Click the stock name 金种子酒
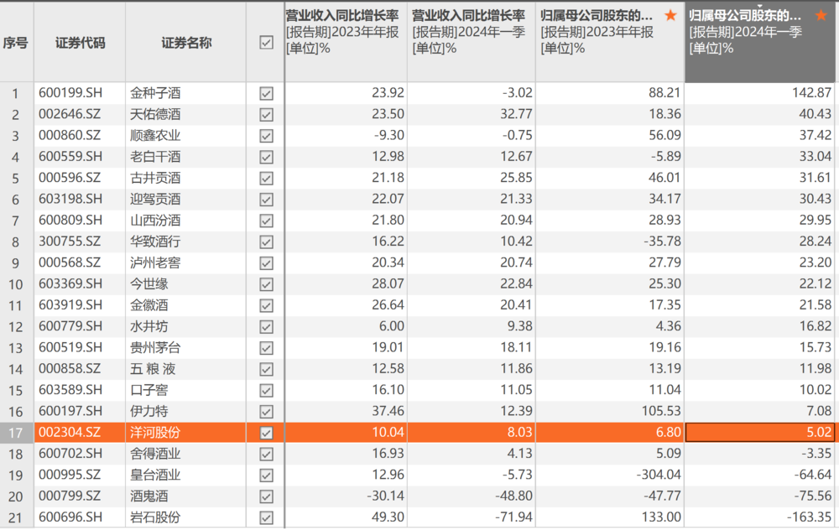Screen dimensions: 839x530 click(x=155, y=93)
